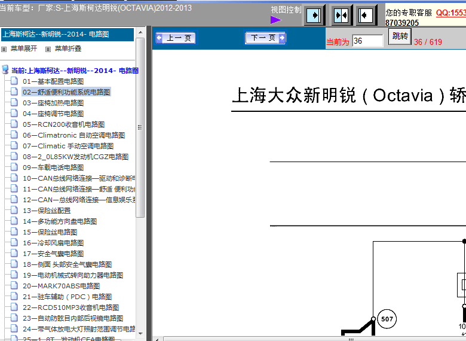466x341 pixels.
Task: Open 21—驻车辅助（PDC）电路图
Action: (x=67, y=297)
